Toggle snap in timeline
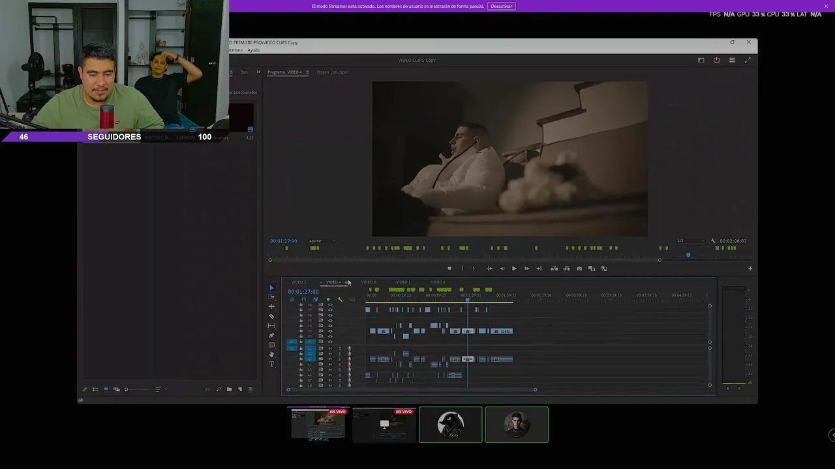835x469 pixels. 303,300
